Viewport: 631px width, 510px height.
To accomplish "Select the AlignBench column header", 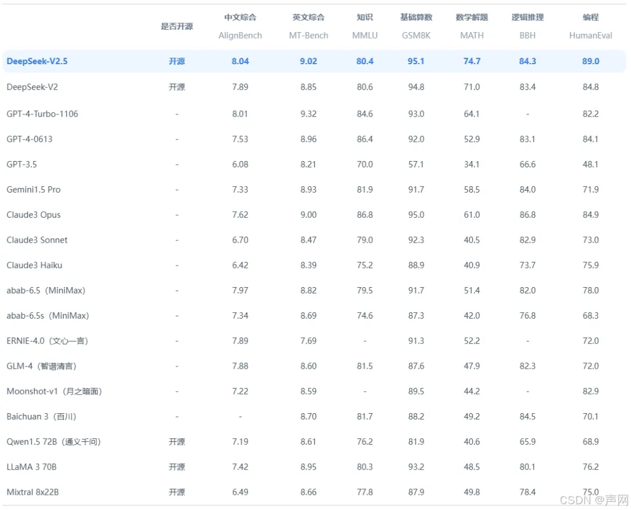I will (240, 36).
